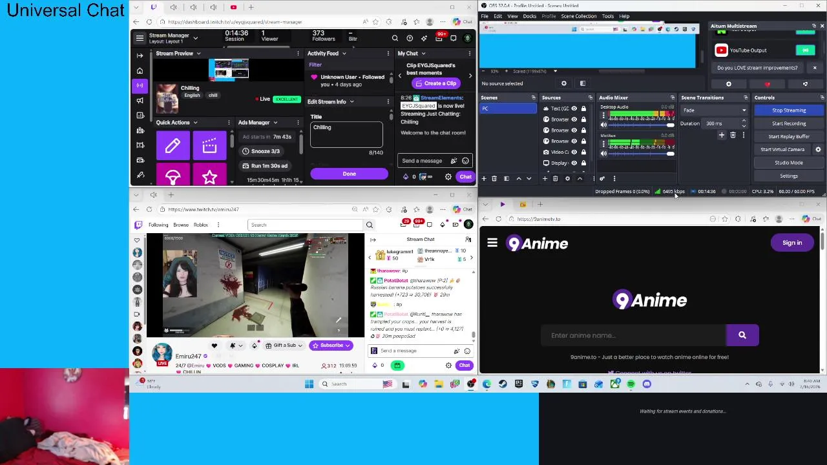Mute Desktop Audio speaker icon
This screenshot has width=827, height=465.
tap(604, 125)
